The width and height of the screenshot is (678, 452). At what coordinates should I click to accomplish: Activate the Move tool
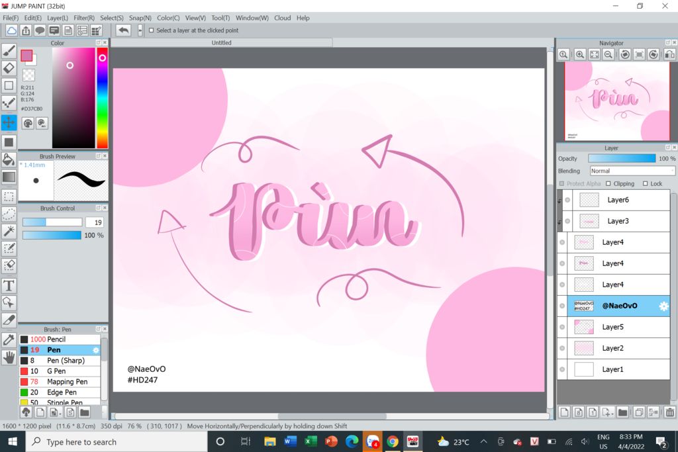tap(9, 122)
